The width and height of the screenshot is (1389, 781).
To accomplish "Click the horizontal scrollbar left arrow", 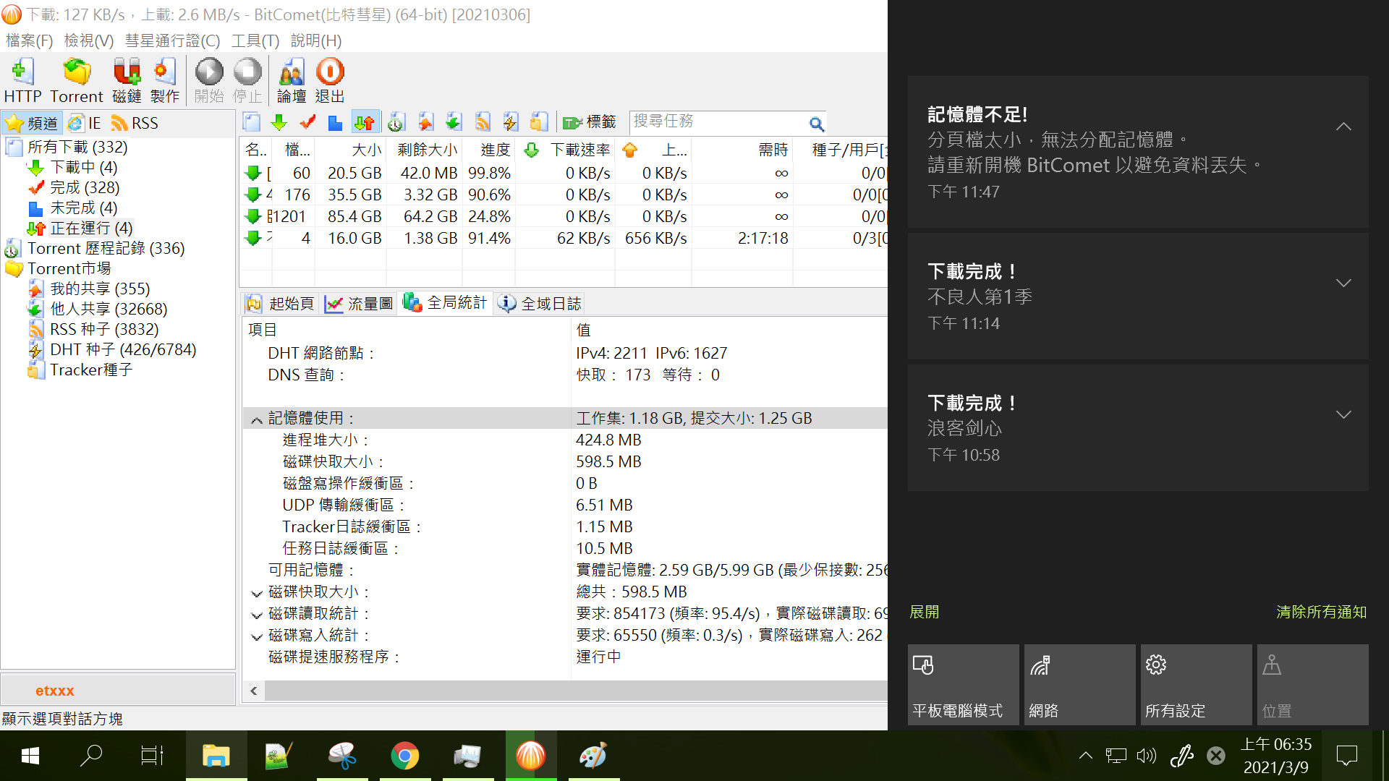I will [254, 691].
